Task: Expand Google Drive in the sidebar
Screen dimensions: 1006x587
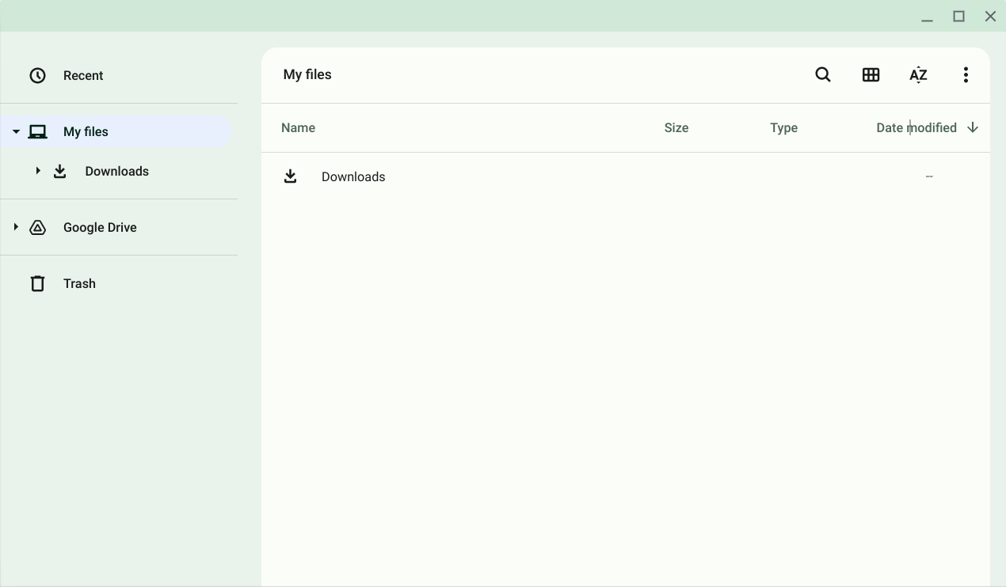Action: (16, 227)
